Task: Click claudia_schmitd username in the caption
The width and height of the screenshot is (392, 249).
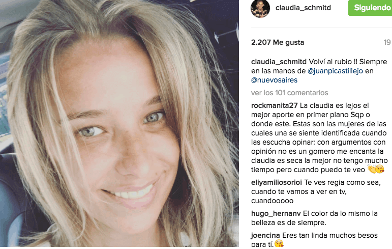Action: click(279, 62)
